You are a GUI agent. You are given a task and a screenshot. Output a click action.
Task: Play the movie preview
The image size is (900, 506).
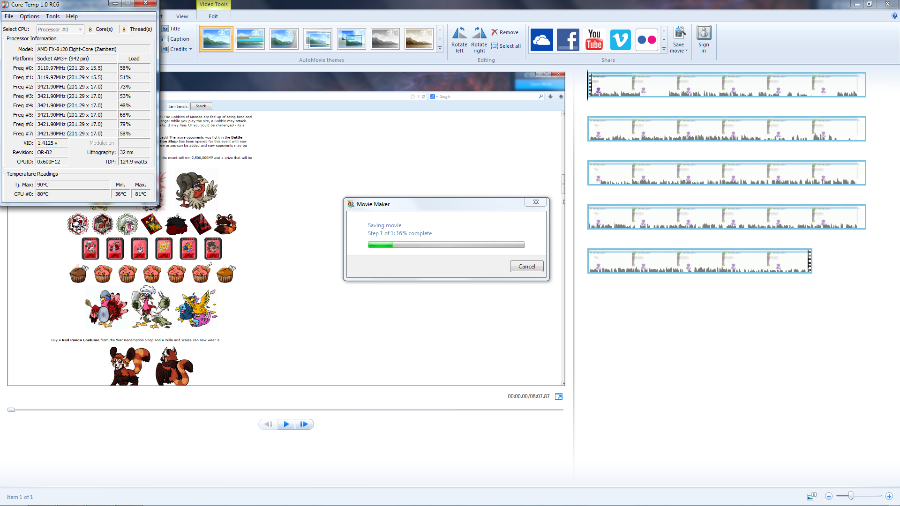[286, 424]
